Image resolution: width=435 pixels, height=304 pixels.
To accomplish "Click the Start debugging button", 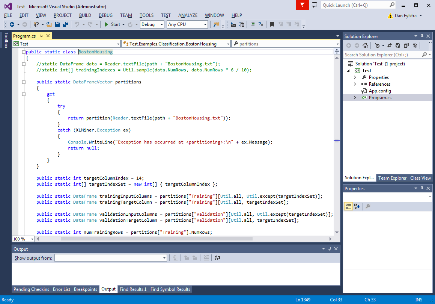I will click(x=112, y=24).
